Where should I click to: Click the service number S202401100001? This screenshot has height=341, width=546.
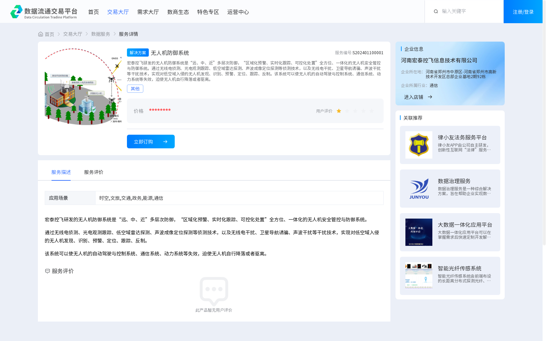pyautogui.click(x=368, y=53)
